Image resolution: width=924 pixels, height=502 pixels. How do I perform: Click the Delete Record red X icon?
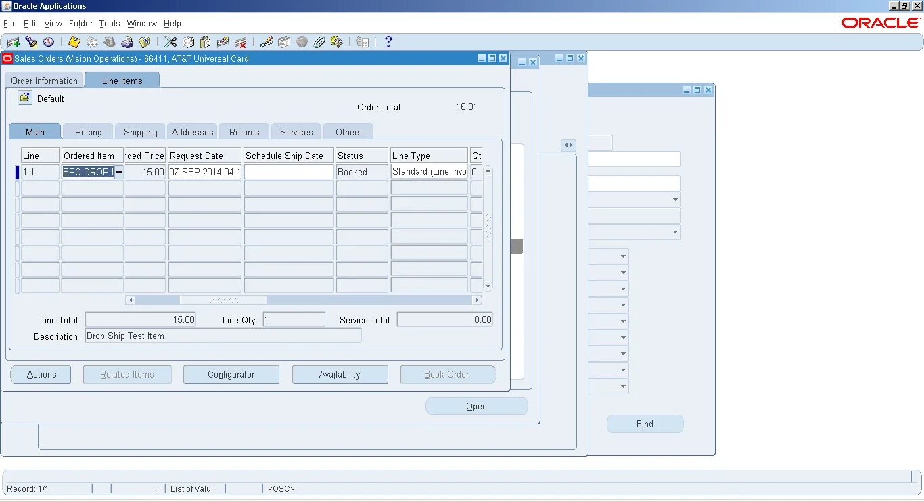pos(240,42)
